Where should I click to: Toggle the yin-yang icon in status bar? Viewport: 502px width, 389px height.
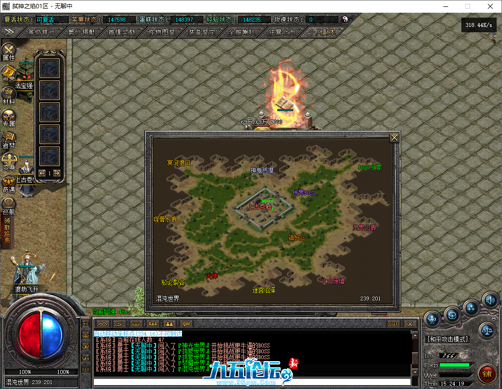coord(345,20)
